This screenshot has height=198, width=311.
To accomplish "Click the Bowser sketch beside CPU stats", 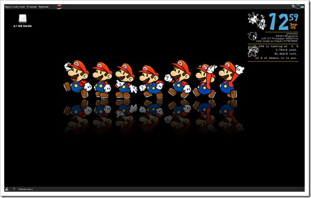I will coord(253,51).
